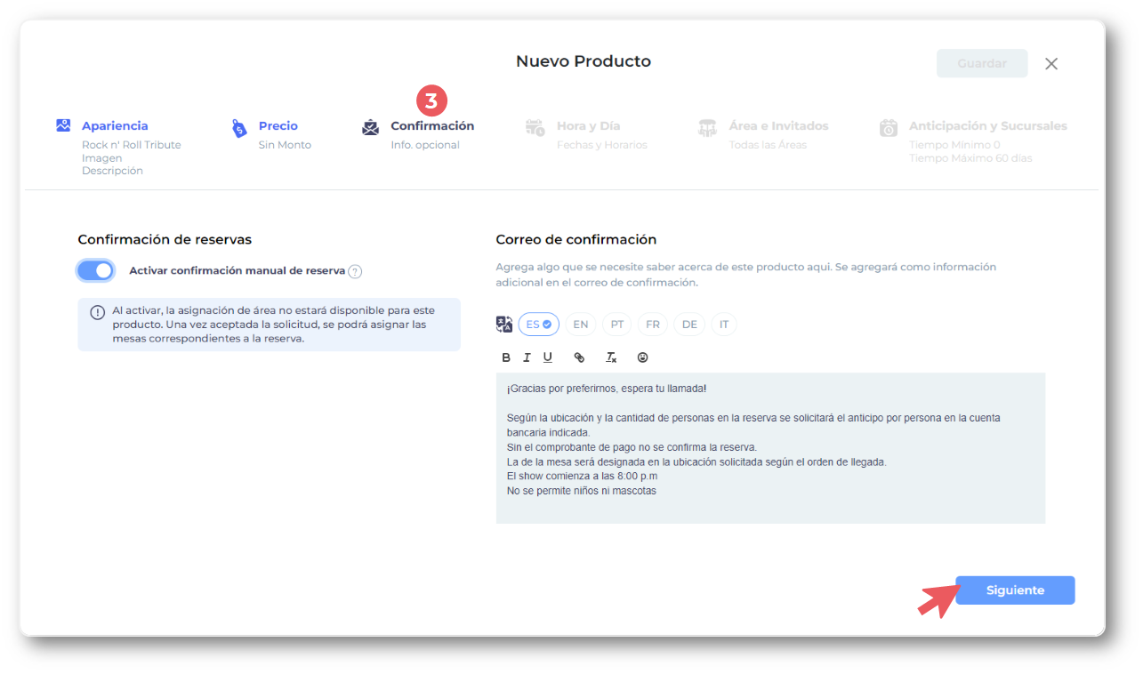The width and height of the screenshot is (1143, 674).
Task: Click the Área e Invitados table icon
Action: coord(708,127)
